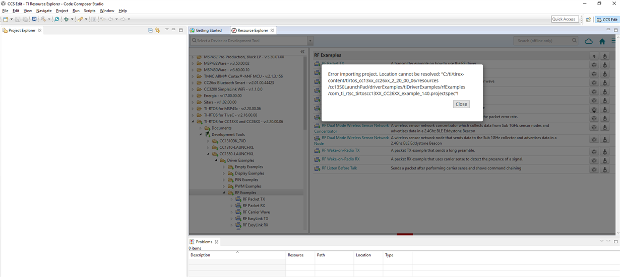Viewport: 620px width, 277px height.
Task: Open the Quick Access box
Action: click(565, 19)
